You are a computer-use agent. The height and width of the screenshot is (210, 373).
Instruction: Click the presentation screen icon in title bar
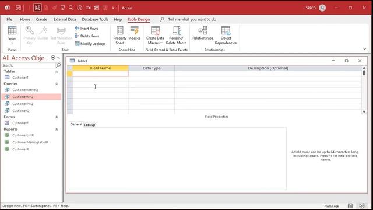(62, 8)
